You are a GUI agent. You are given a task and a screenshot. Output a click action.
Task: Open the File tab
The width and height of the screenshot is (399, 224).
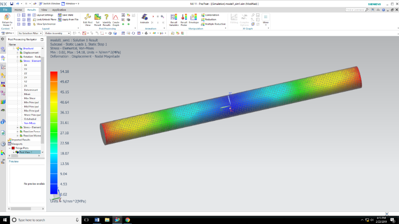(5, 9)
